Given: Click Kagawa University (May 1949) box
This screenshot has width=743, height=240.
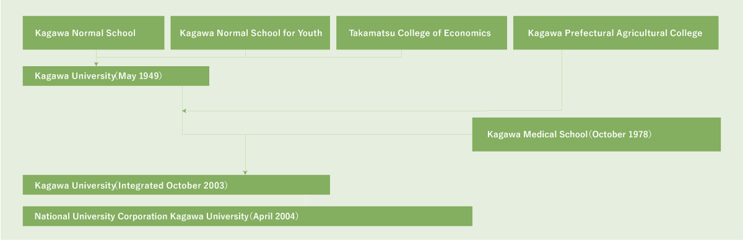Looking at the screenshot, I should [116, 76].
